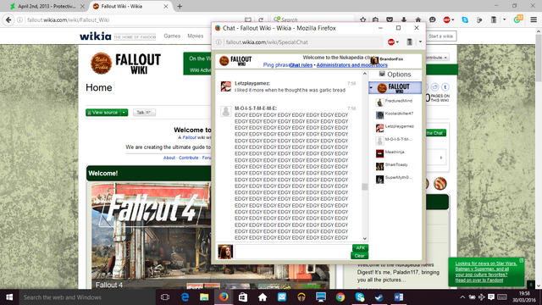Click the Skype extension icon in Firefox toolbar
The height and width of the screenshot is (305, 542).
pos(465,20)
